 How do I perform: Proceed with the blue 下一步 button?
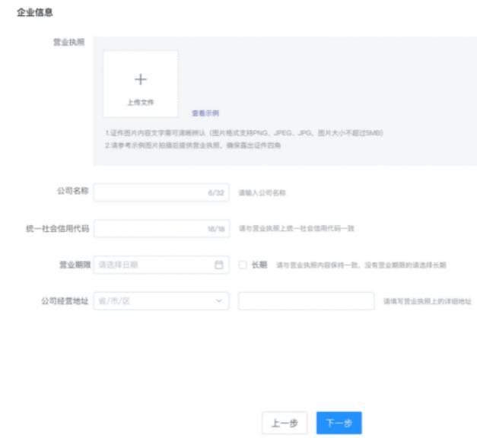339,422
